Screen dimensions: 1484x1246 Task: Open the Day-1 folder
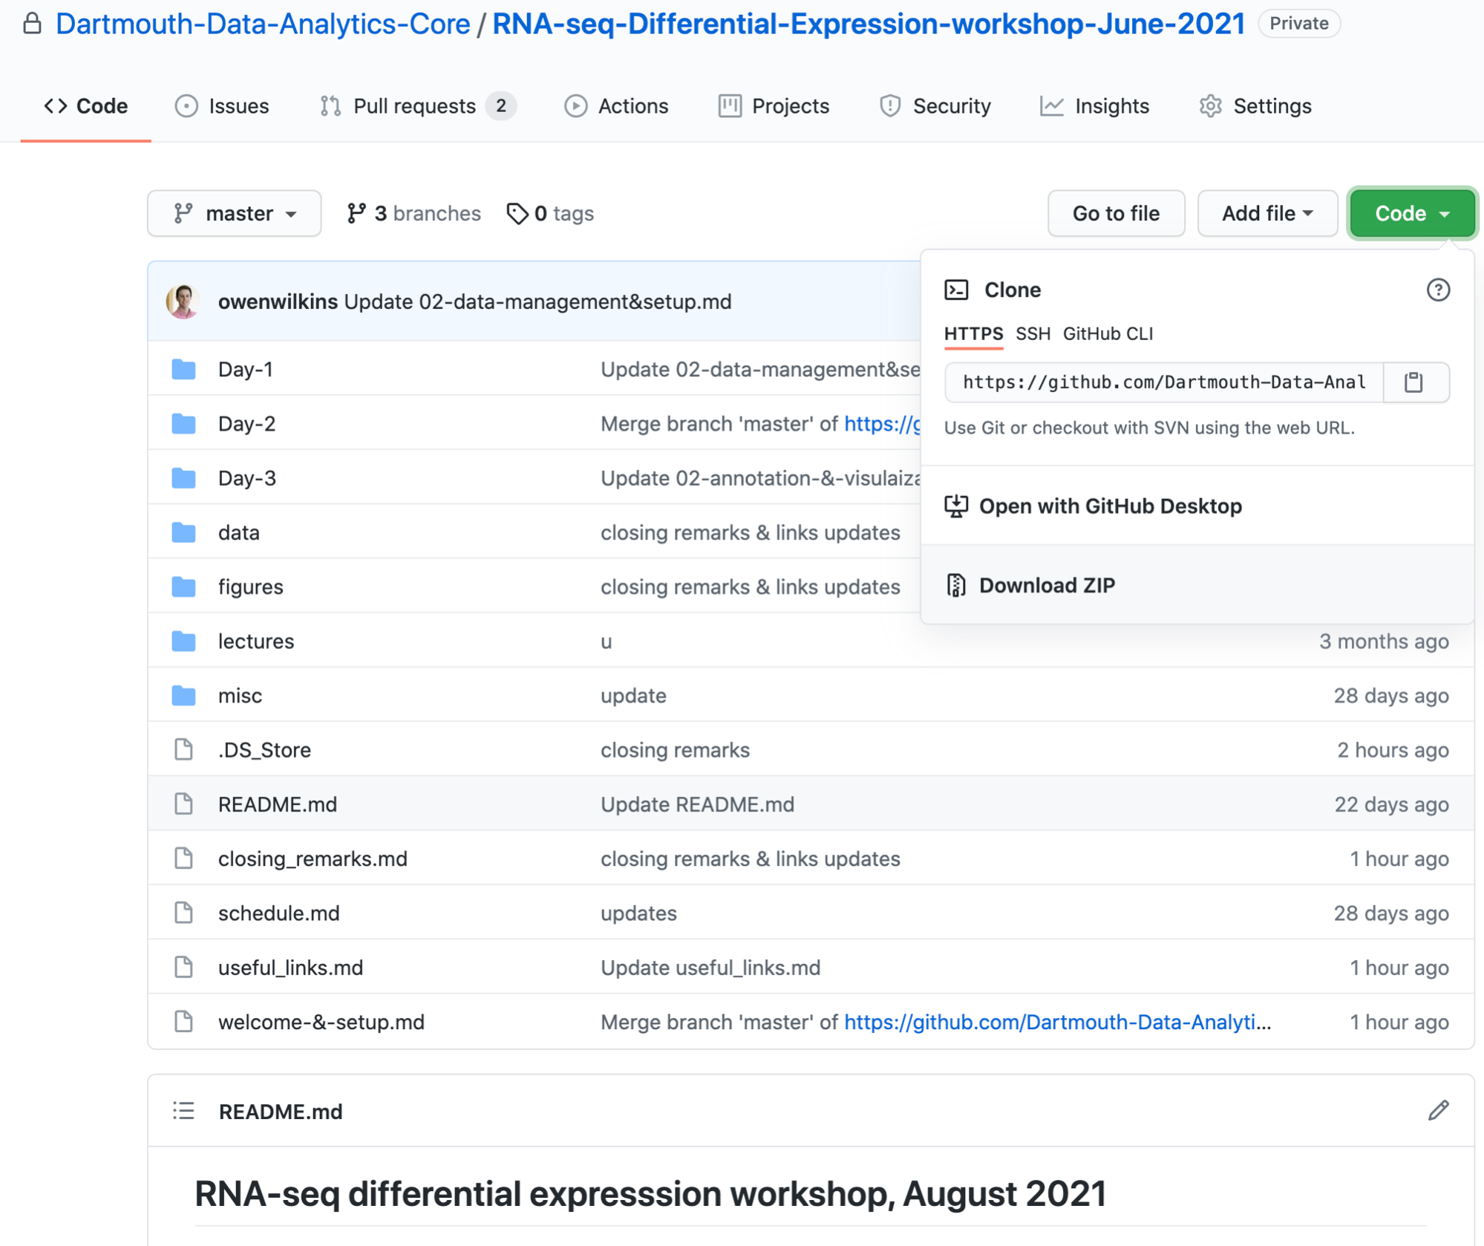tap(245, 369)
